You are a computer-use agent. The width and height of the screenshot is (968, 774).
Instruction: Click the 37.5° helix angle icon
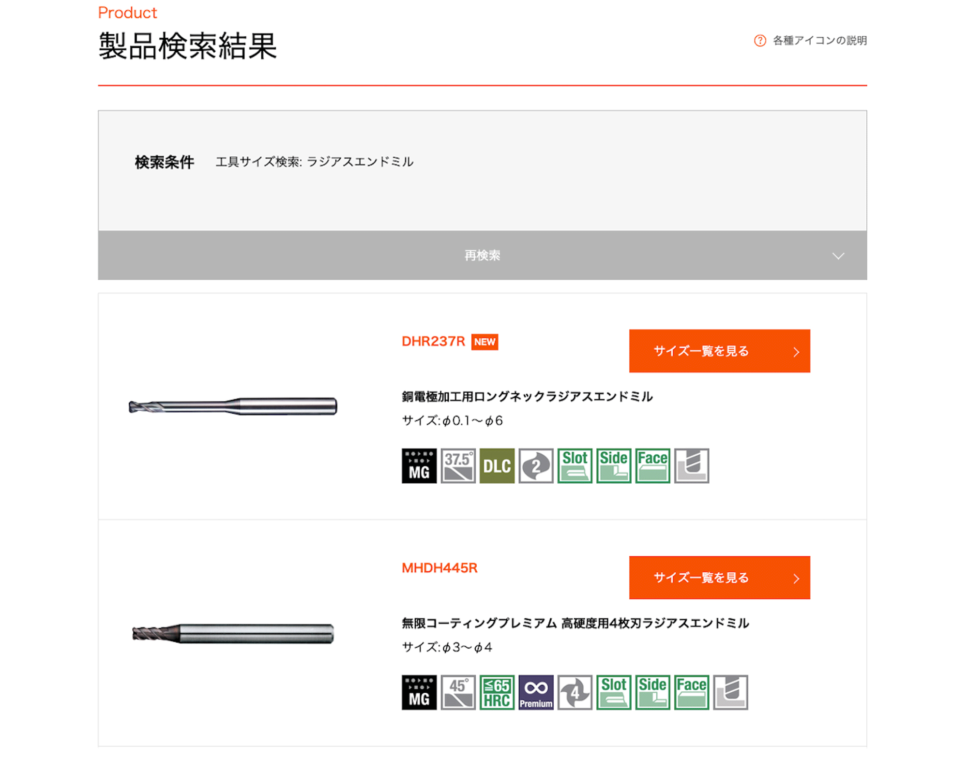pyautogui.click(x=458, y=465)
